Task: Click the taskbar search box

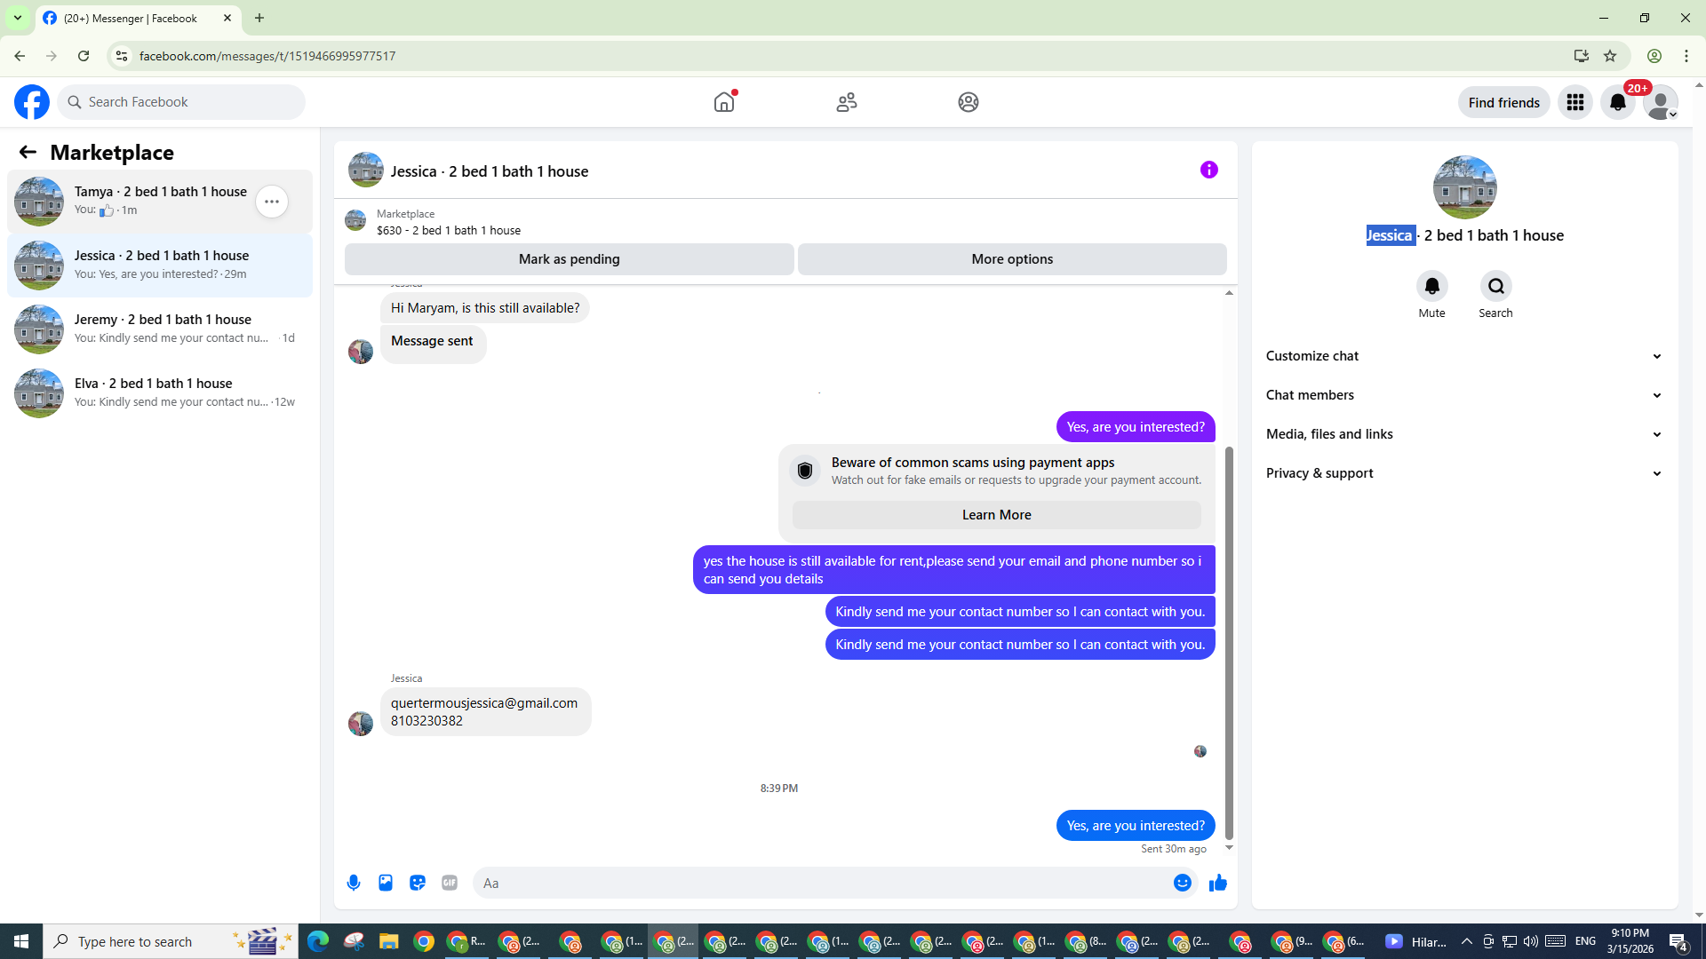Action: point(171,941)
